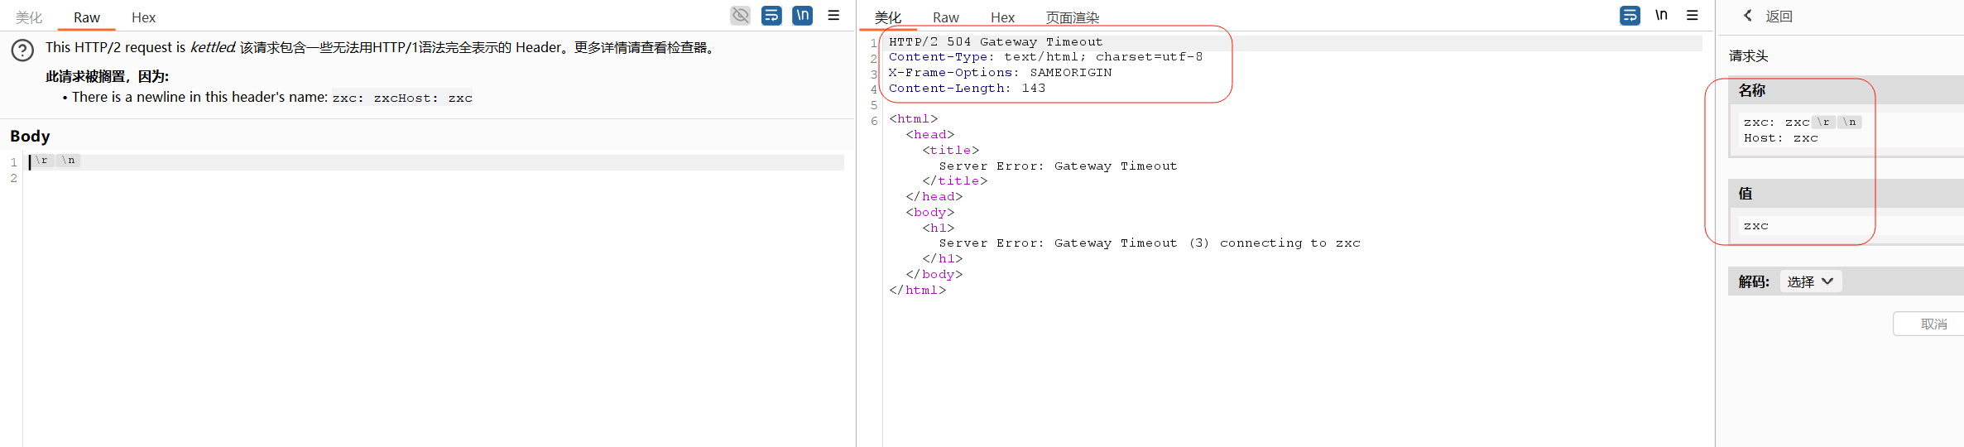Click the 名称 section label

click(1751, 90)
